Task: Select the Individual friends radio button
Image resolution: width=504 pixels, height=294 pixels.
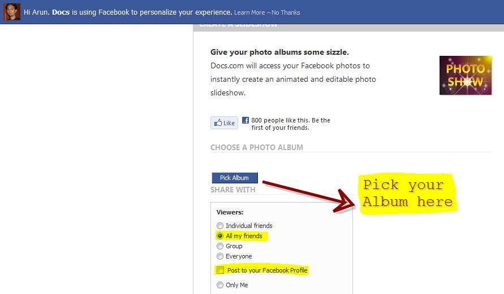Action: click(x=220, y=226)
